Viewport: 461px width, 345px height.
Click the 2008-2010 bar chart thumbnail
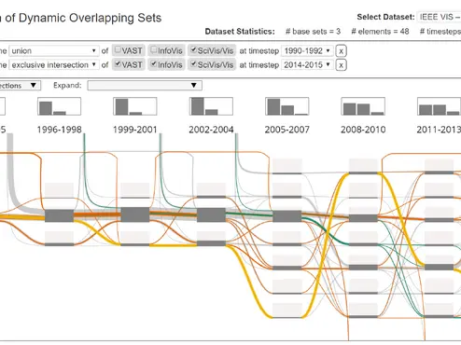pyautogui.click(x=363, y=106)
